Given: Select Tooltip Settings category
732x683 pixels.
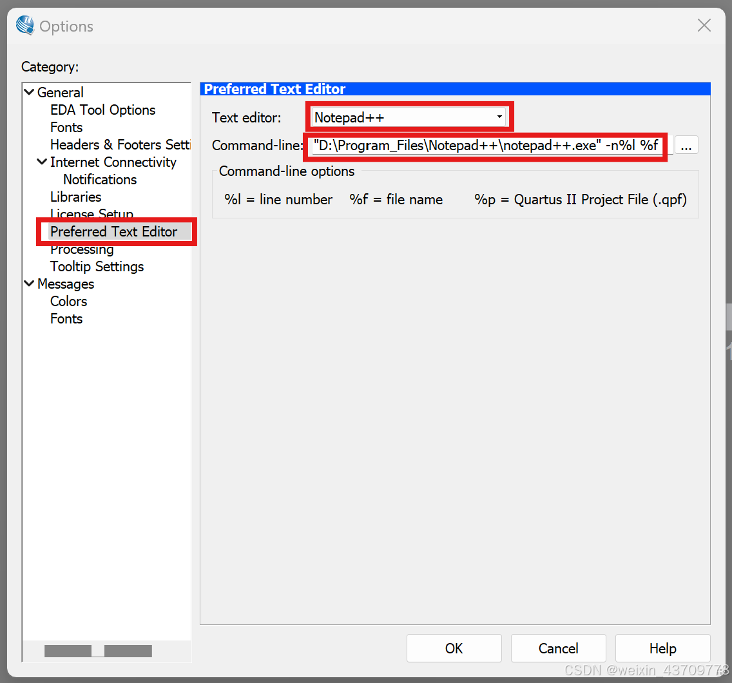Looking at the screenshot, I should (x=97, y=267).
